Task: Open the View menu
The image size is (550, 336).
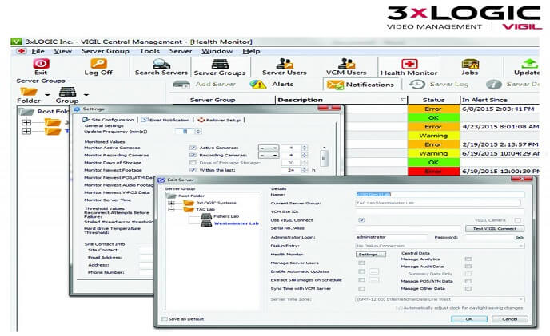Action: pyautogui.click(x=63, y=51)
